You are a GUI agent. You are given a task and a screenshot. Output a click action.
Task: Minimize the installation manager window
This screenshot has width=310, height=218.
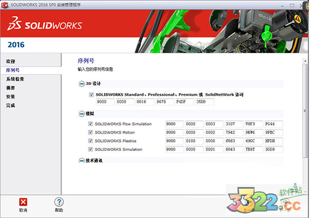click(x=282, y=6)
